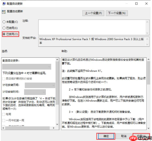Click the options horizontal scrollbar thumb
The width and height of the screenshot is (152, 141).
pyautogui.click(x=28, y=128)
